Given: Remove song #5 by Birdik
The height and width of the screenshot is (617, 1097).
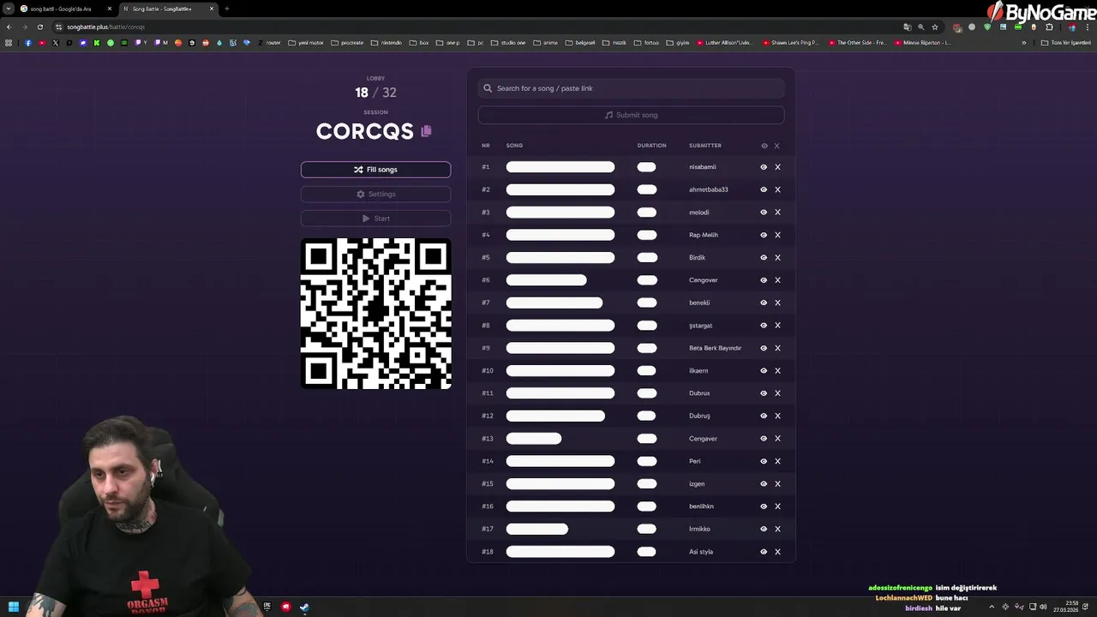Looking at the screenshot, I should tap(777, 257).
